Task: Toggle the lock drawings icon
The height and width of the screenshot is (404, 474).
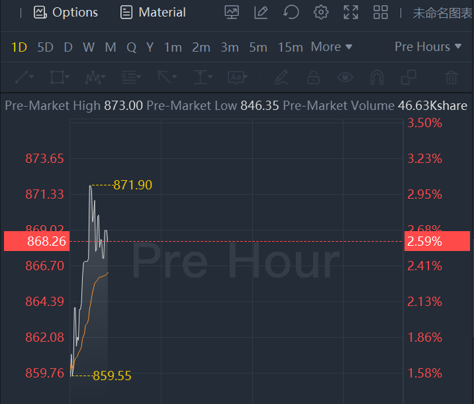Action: point(313,77)
